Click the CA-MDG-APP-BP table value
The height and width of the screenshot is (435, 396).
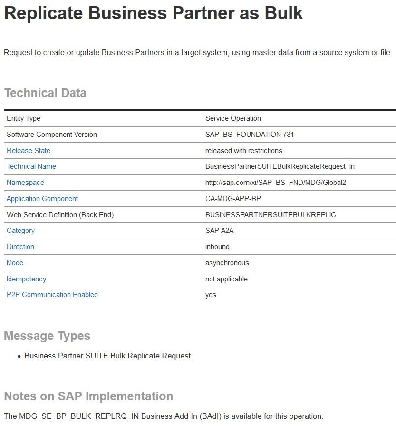point(233,199)
